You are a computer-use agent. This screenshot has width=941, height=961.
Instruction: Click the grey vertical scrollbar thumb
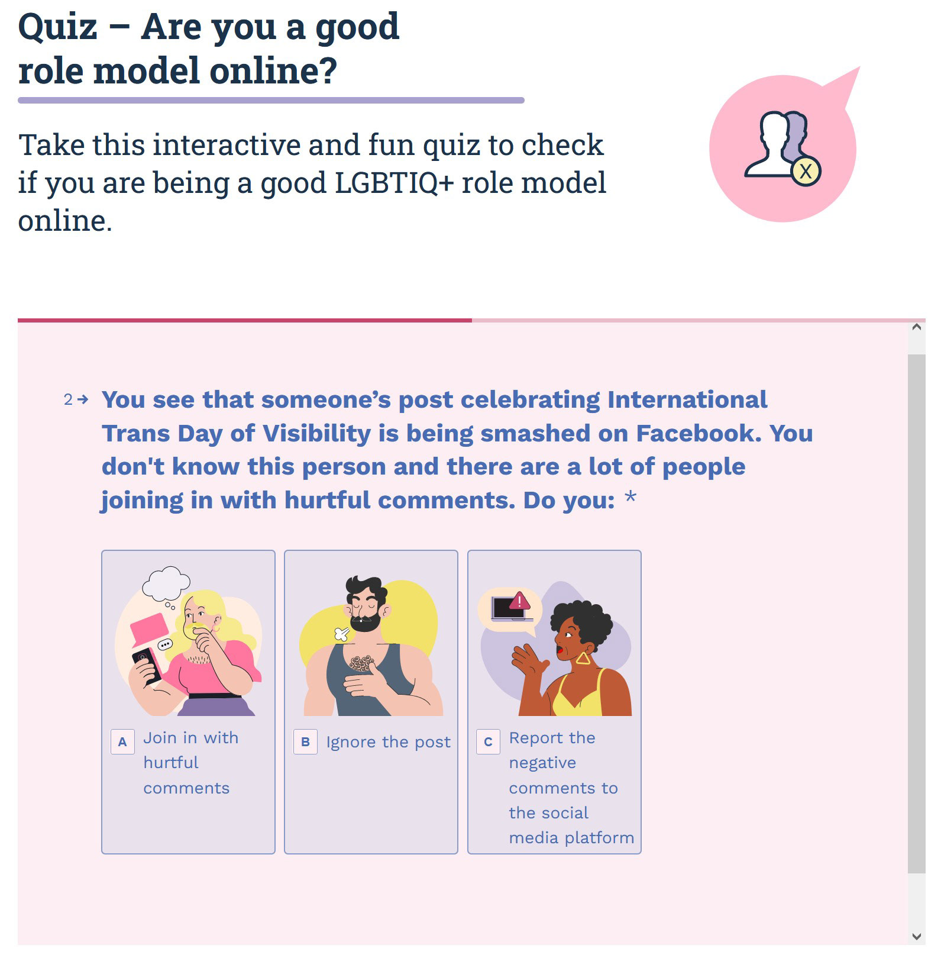point(916,614)
